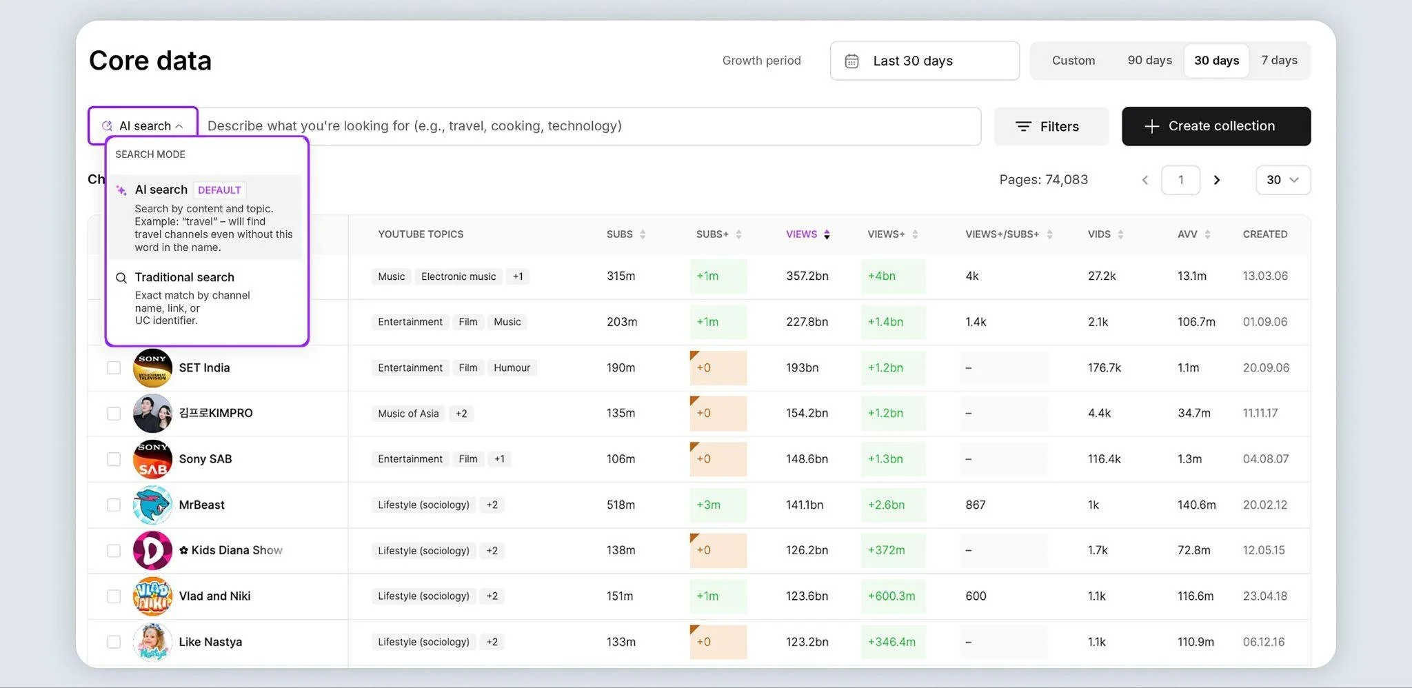Sort by VIEWS+ column arrows

click(915, 234)
